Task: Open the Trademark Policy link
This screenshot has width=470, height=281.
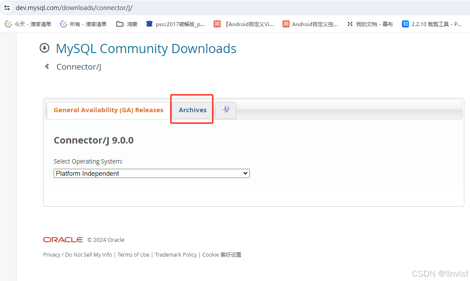Action: [x=176, y=255]
